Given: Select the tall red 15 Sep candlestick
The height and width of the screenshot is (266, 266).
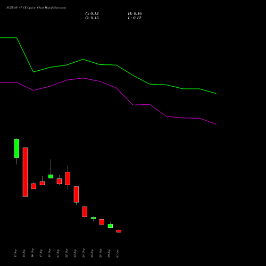Looking at the screenshot, I should coord(25,172).
